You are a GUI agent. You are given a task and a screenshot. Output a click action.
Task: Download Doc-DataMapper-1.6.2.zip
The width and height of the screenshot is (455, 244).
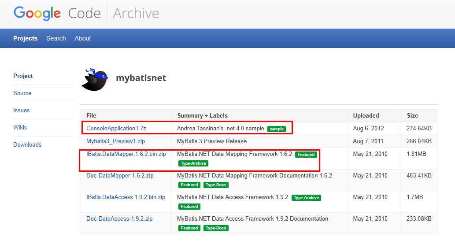point(120,176)
